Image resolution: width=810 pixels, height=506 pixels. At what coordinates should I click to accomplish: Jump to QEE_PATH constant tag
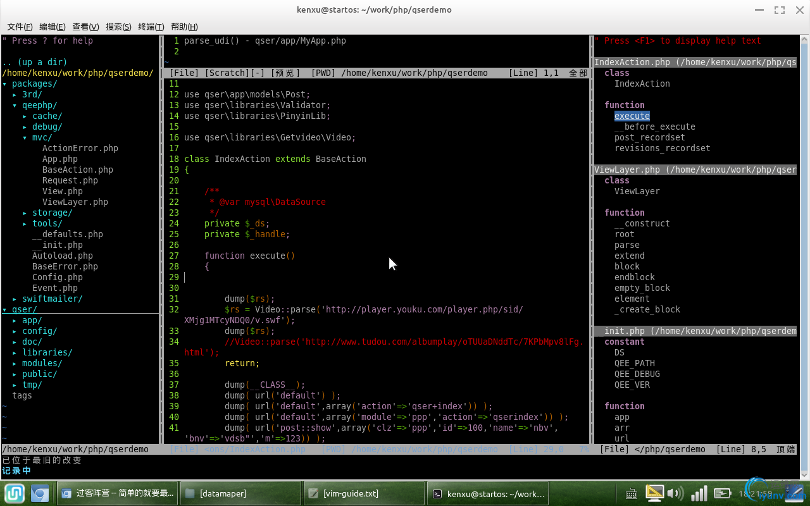(635, 363)
